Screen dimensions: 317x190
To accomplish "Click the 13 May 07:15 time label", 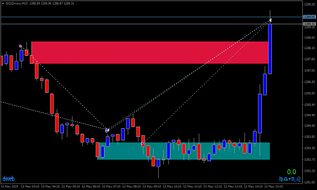I will coord(111,186).
